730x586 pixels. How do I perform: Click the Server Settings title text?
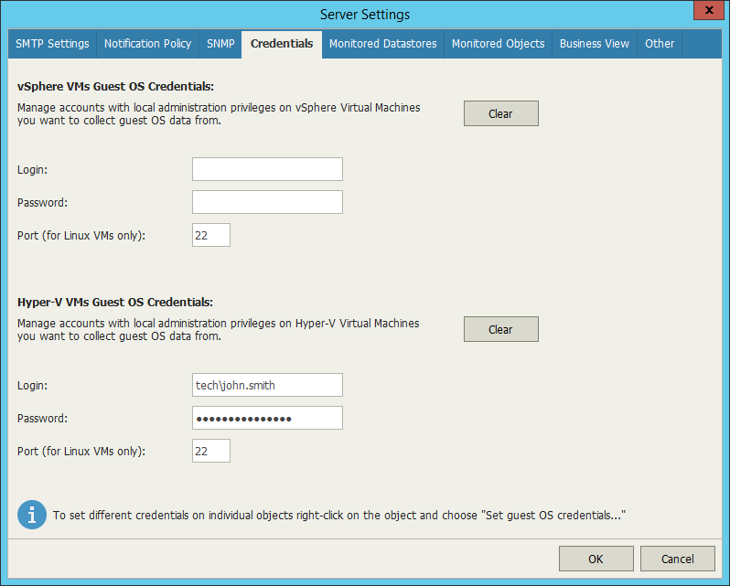point(365,15)
